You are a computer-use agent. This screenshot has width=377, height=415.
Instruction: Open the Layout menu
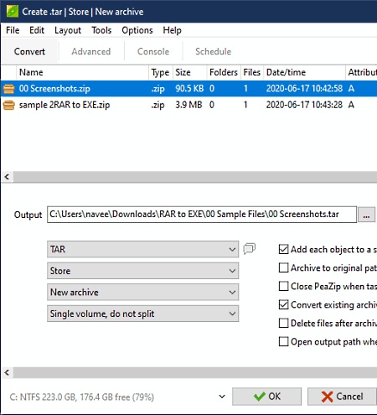(68, 30)
